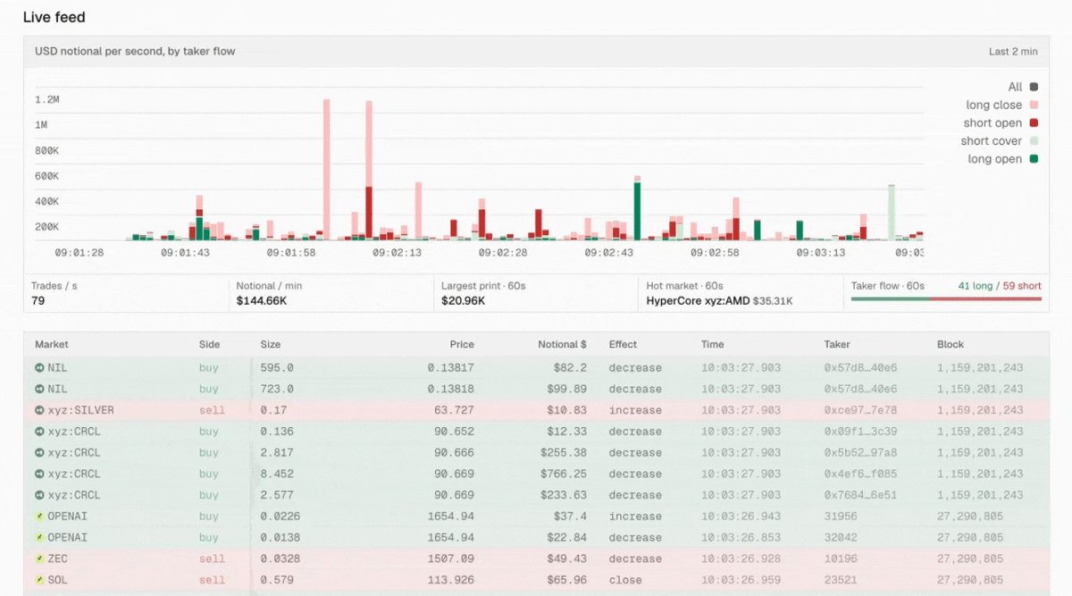Toggle the long close legend series

coord(1001,105)
